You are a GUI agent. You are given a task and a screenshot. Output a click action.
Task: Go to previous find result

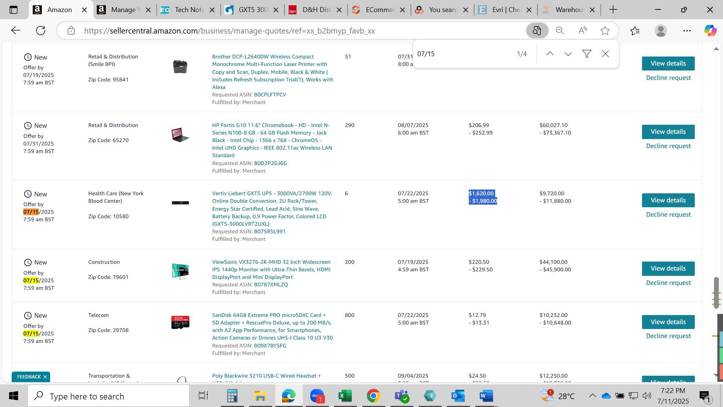tap(550, 54)
